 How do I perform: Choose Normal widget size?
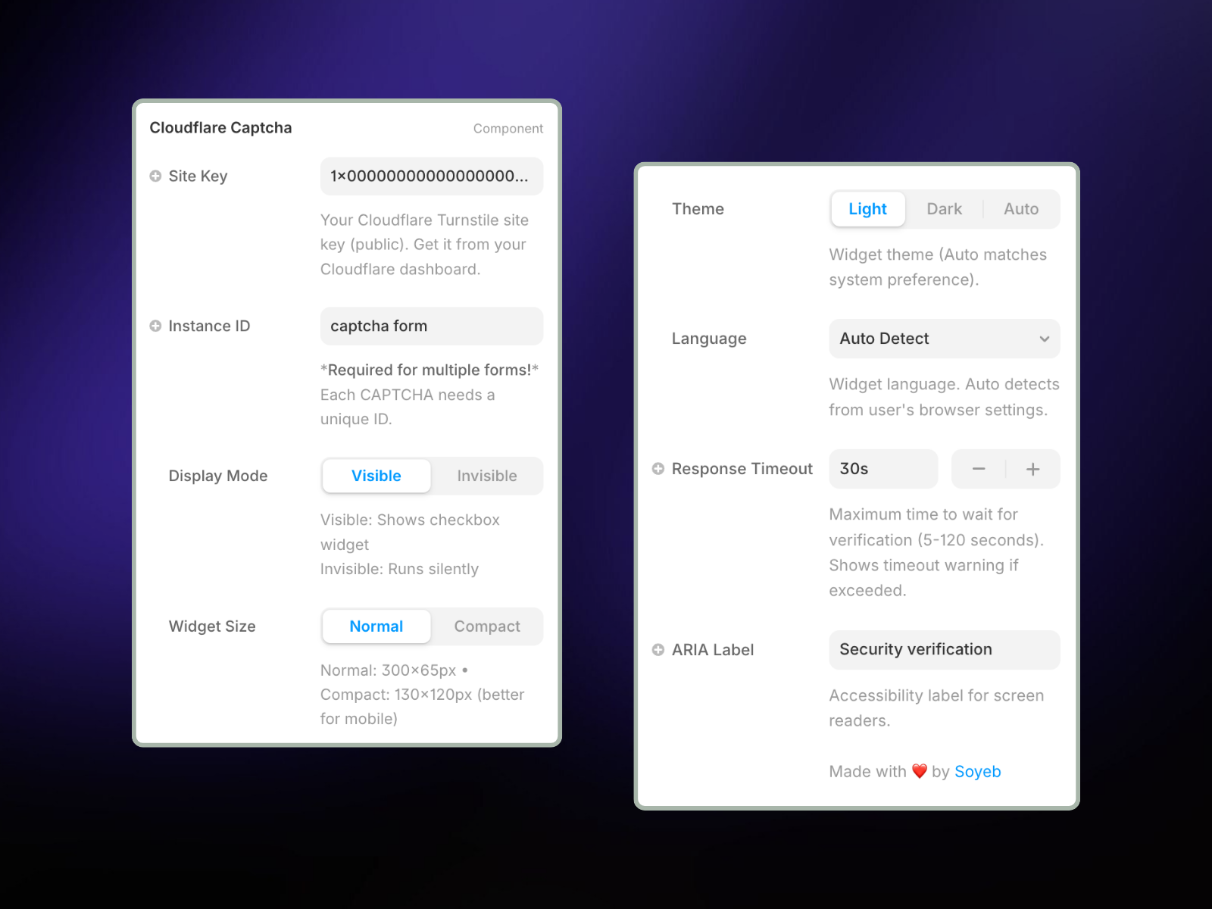pos(376,626)
